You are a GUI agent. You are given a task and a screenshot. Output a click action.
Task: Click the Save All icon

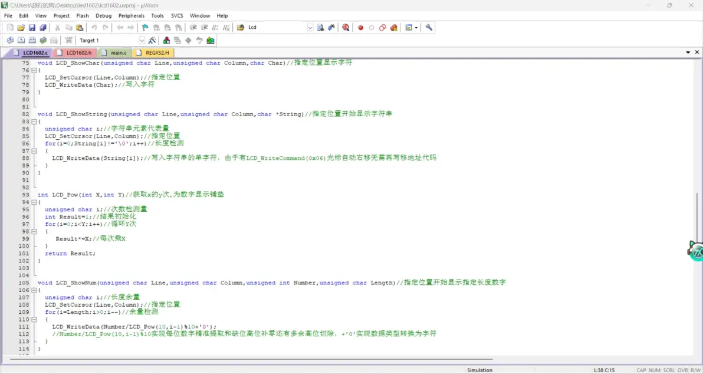42,28
